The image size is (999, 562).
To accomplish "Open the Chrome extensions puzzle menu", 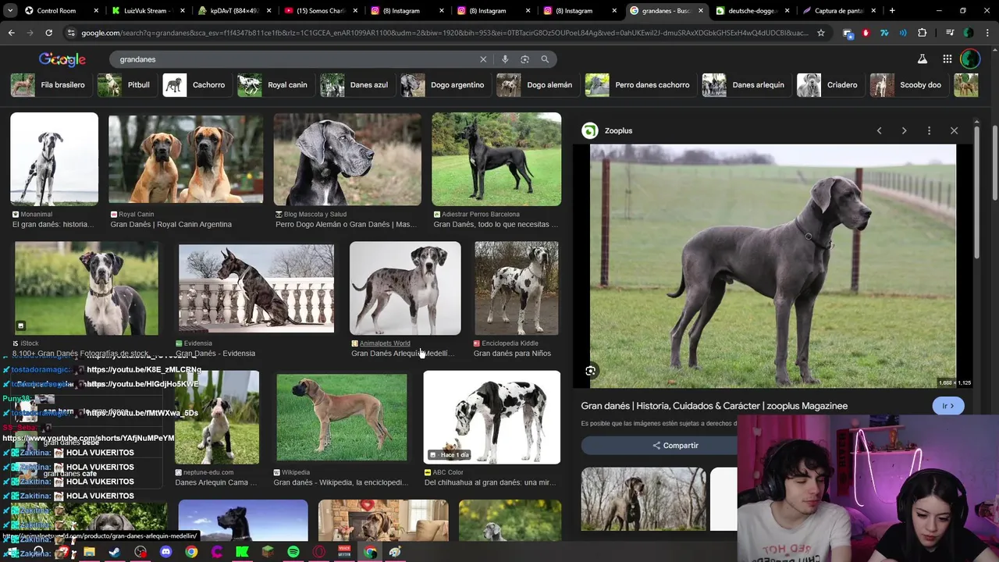I will tap(923, 33).
